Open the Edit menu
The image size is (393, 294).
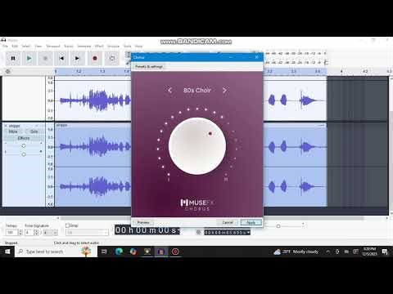pyautogui.click(x=15, y=46)
